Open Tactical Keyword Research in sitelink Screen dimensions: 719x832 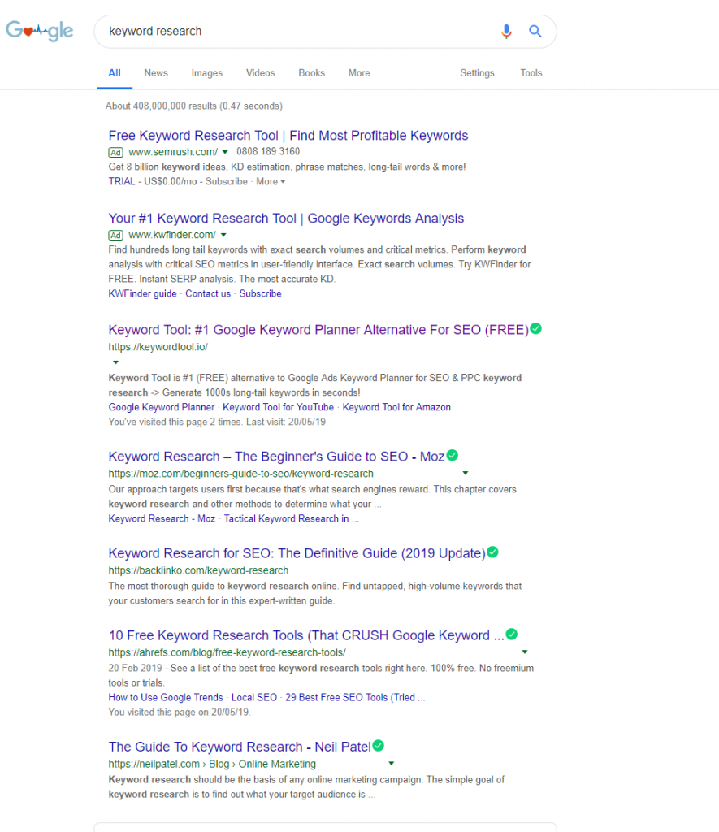click(x=292, y=519)
